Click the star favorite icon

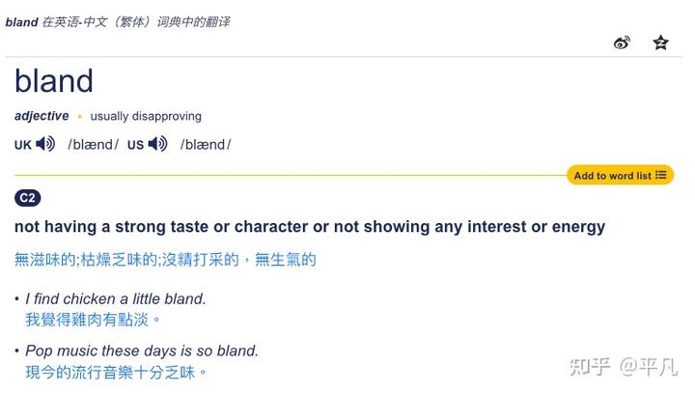[x=660, y=42]
